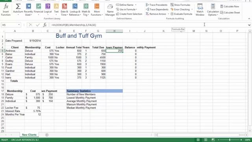Add a new sheet with plus button
The image size is (252, 142).
point(47,135)
